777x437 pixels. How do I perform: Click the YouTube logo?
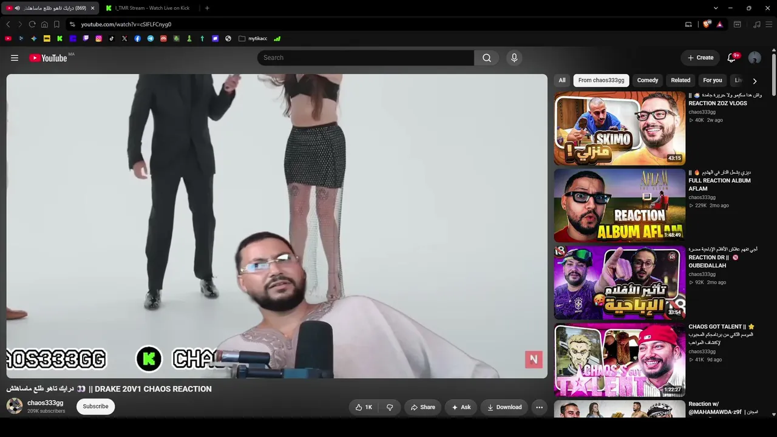click(x=48, y=58)
